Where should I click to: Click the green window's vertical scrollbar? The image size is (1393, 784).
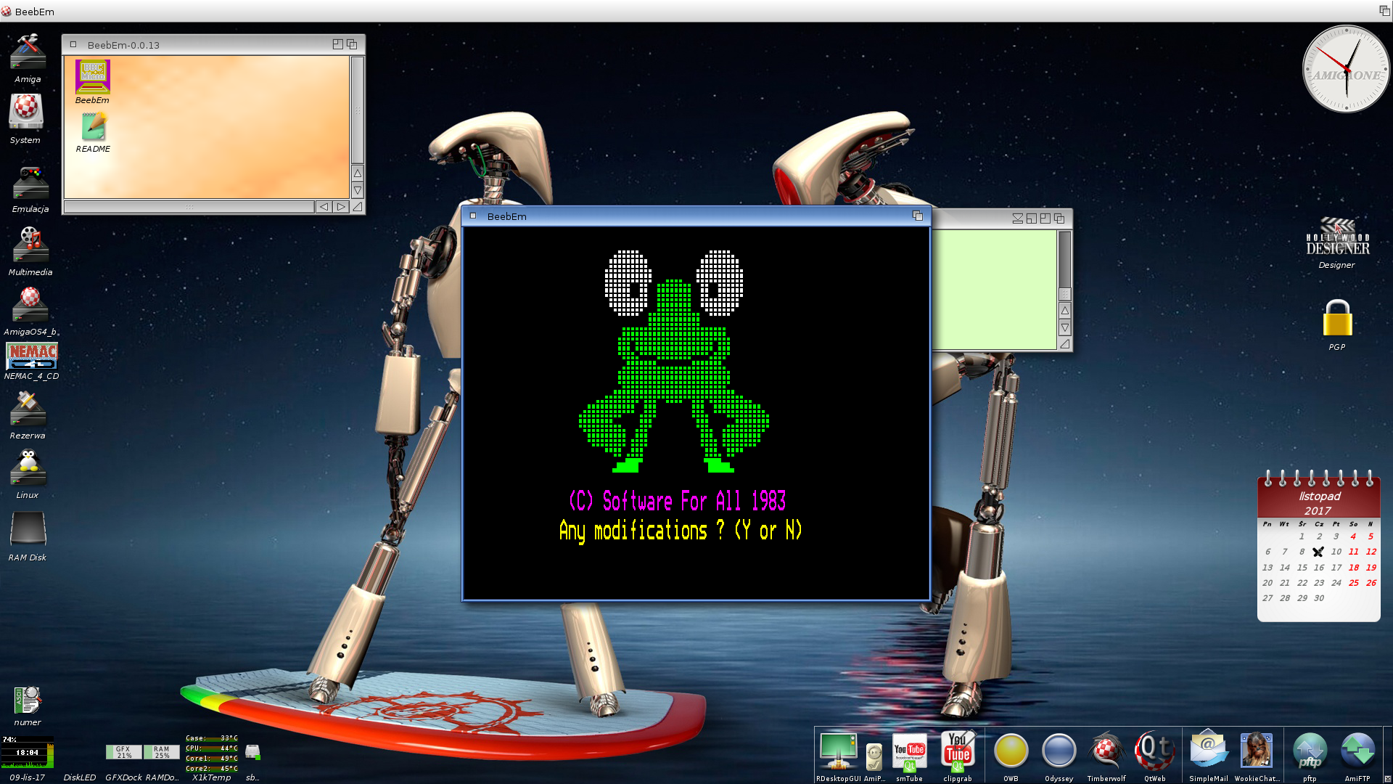1065,265
